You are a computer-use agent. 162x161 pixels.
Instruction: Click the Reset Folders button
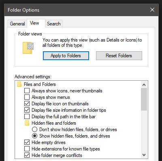point(119,56)
